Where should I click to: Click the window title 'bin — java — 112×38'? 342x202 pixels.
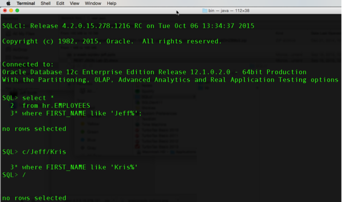tap(230, 11)
